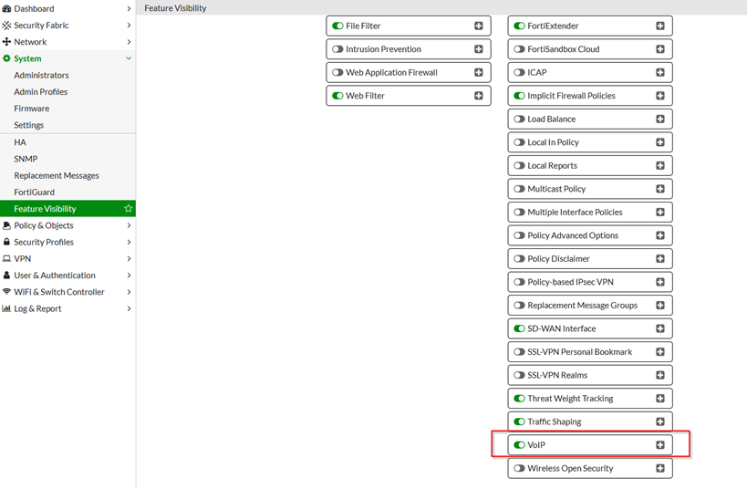Image resolution: width=747 pixels, height=489 pixels.
Task: Click the plus icon on Web Filter row
Action: pos(479,96)
